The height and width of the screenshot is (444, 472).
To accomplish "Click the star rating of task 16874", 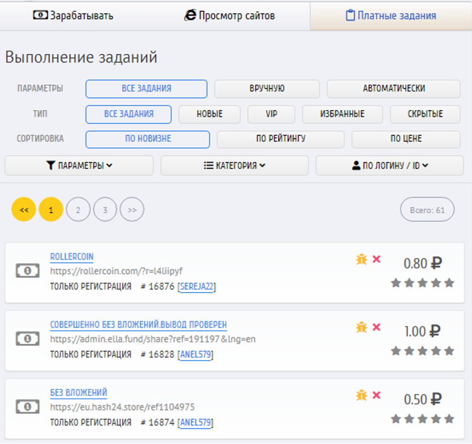I will click(x=423, y=418).
